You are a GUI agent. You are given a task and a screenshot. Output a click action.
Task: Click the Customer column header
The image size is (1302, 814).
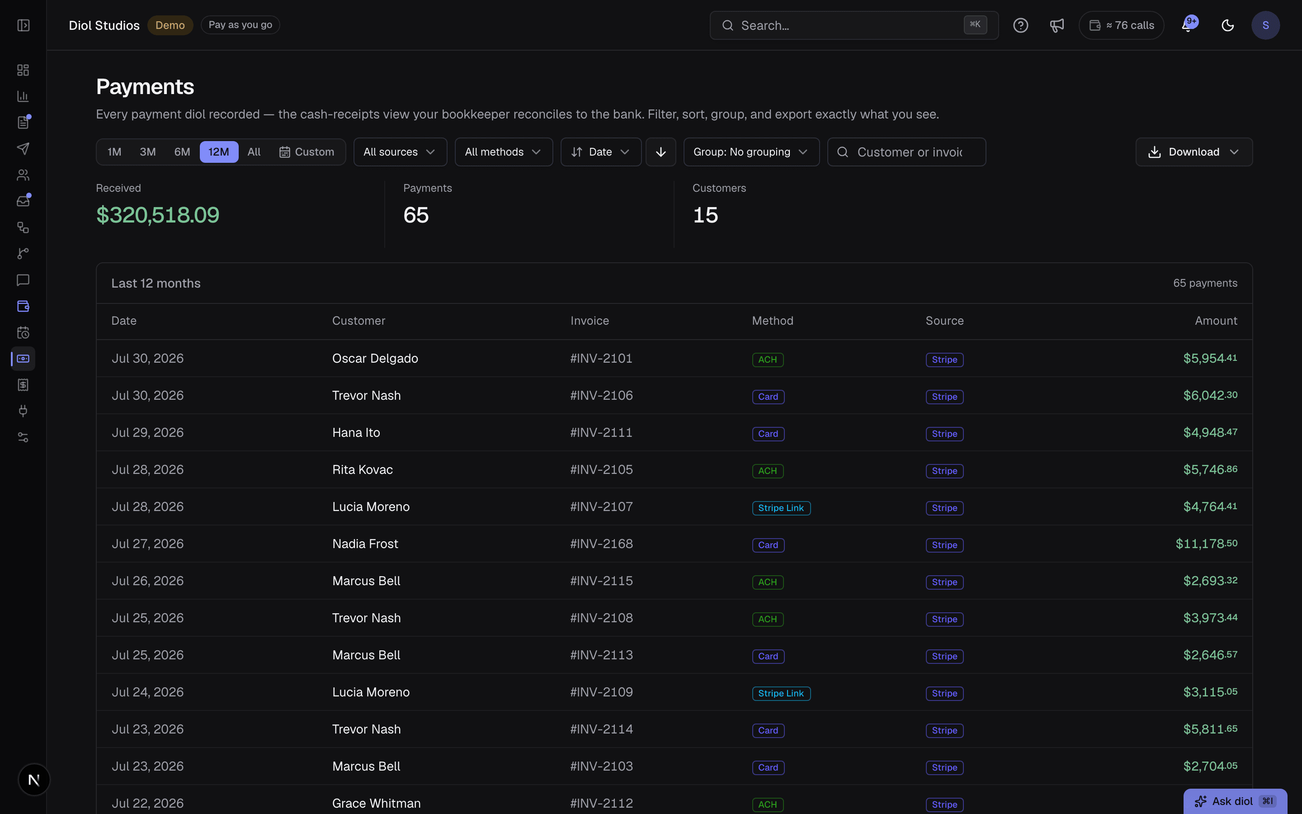tap(359, 321)
